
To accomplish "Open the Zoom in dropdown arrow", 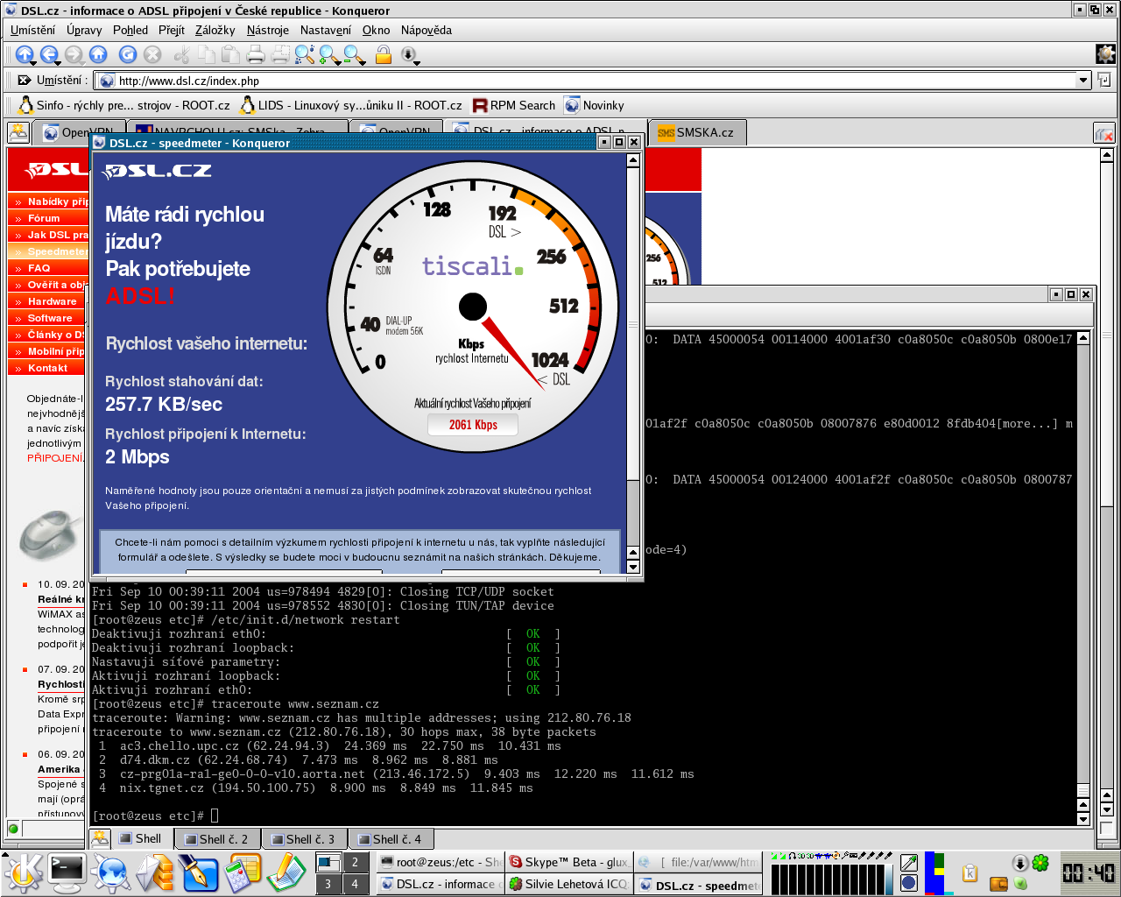I will tap(338, 62).
